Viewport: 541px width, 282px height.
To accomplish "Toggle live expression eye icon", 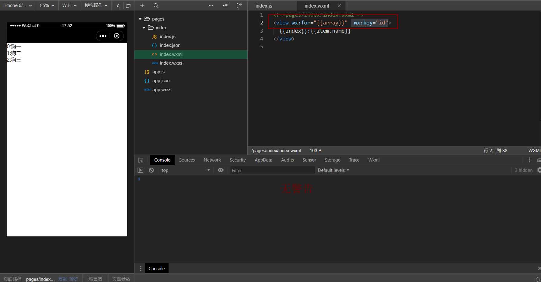I will pyautogui.click(x=221, y=170).
